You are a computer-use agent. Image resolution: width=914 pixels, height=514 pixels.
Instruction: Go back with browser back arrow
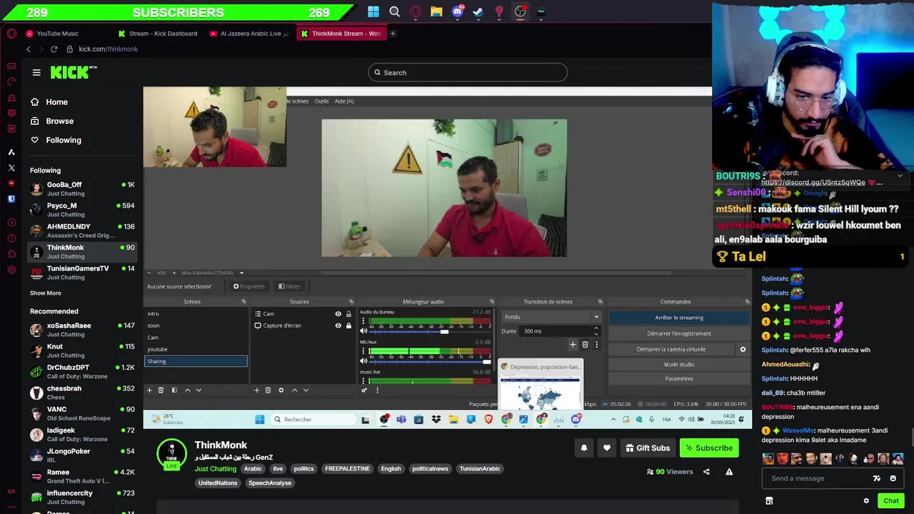(29, 49)
